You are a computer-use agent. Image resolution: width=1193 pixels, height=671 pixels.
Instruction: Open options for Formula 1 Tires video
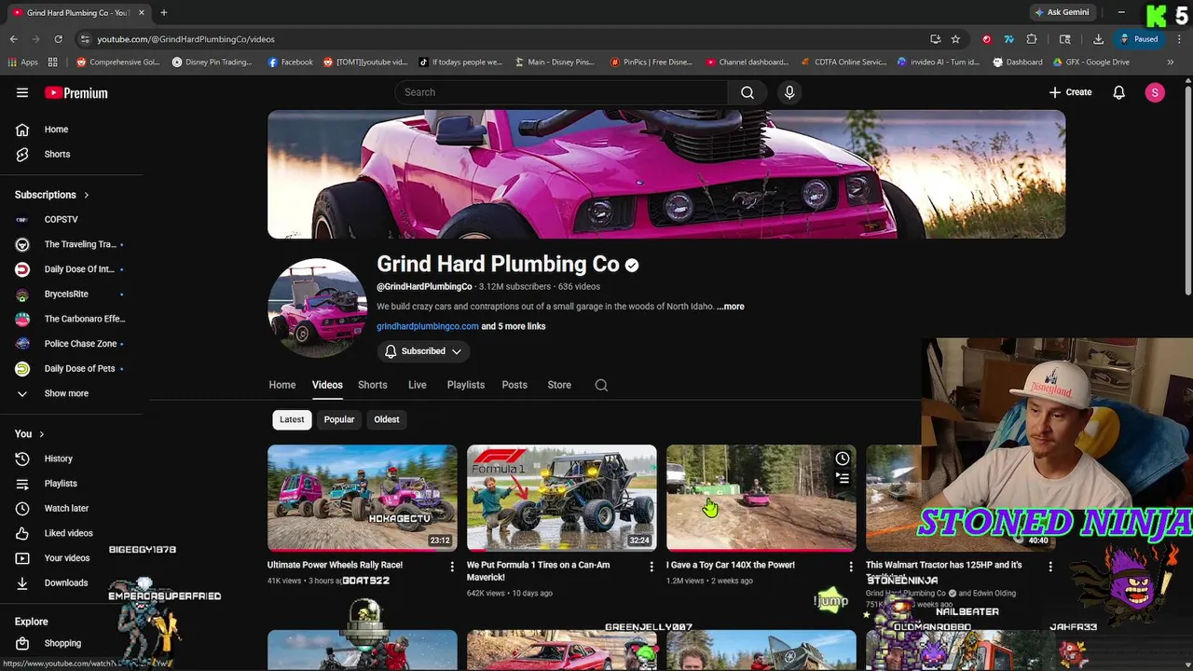click(x=651, y=566)
